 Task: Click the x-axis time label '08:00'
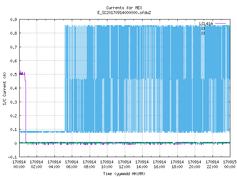click(x=89, y=167)
